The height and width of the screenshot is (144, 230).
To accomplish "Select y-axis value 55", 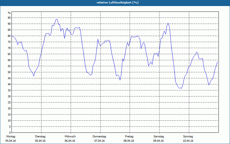I will click(9, 66).
